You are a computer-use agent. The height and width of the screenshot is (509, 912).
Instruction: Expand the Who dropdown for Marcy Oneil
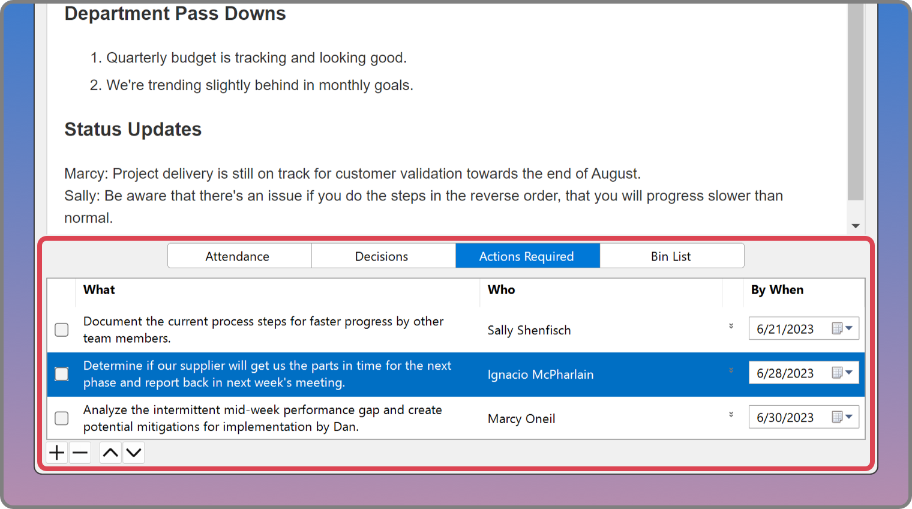coord(731,415)
